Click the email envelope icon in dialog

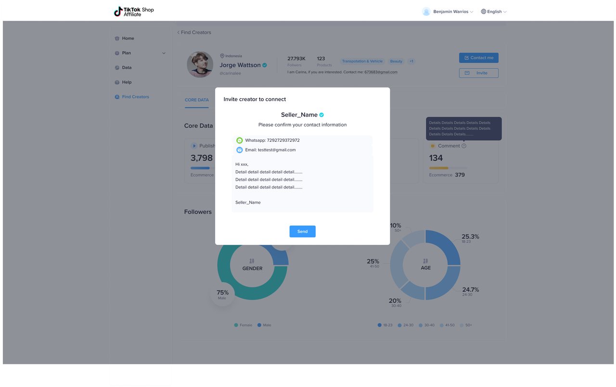[239, 150]
